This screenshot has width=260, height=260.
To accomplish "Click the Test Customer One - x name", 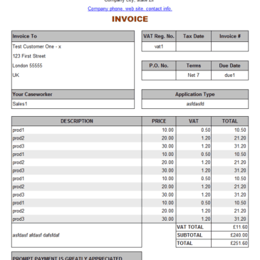I will click(37, 46).
